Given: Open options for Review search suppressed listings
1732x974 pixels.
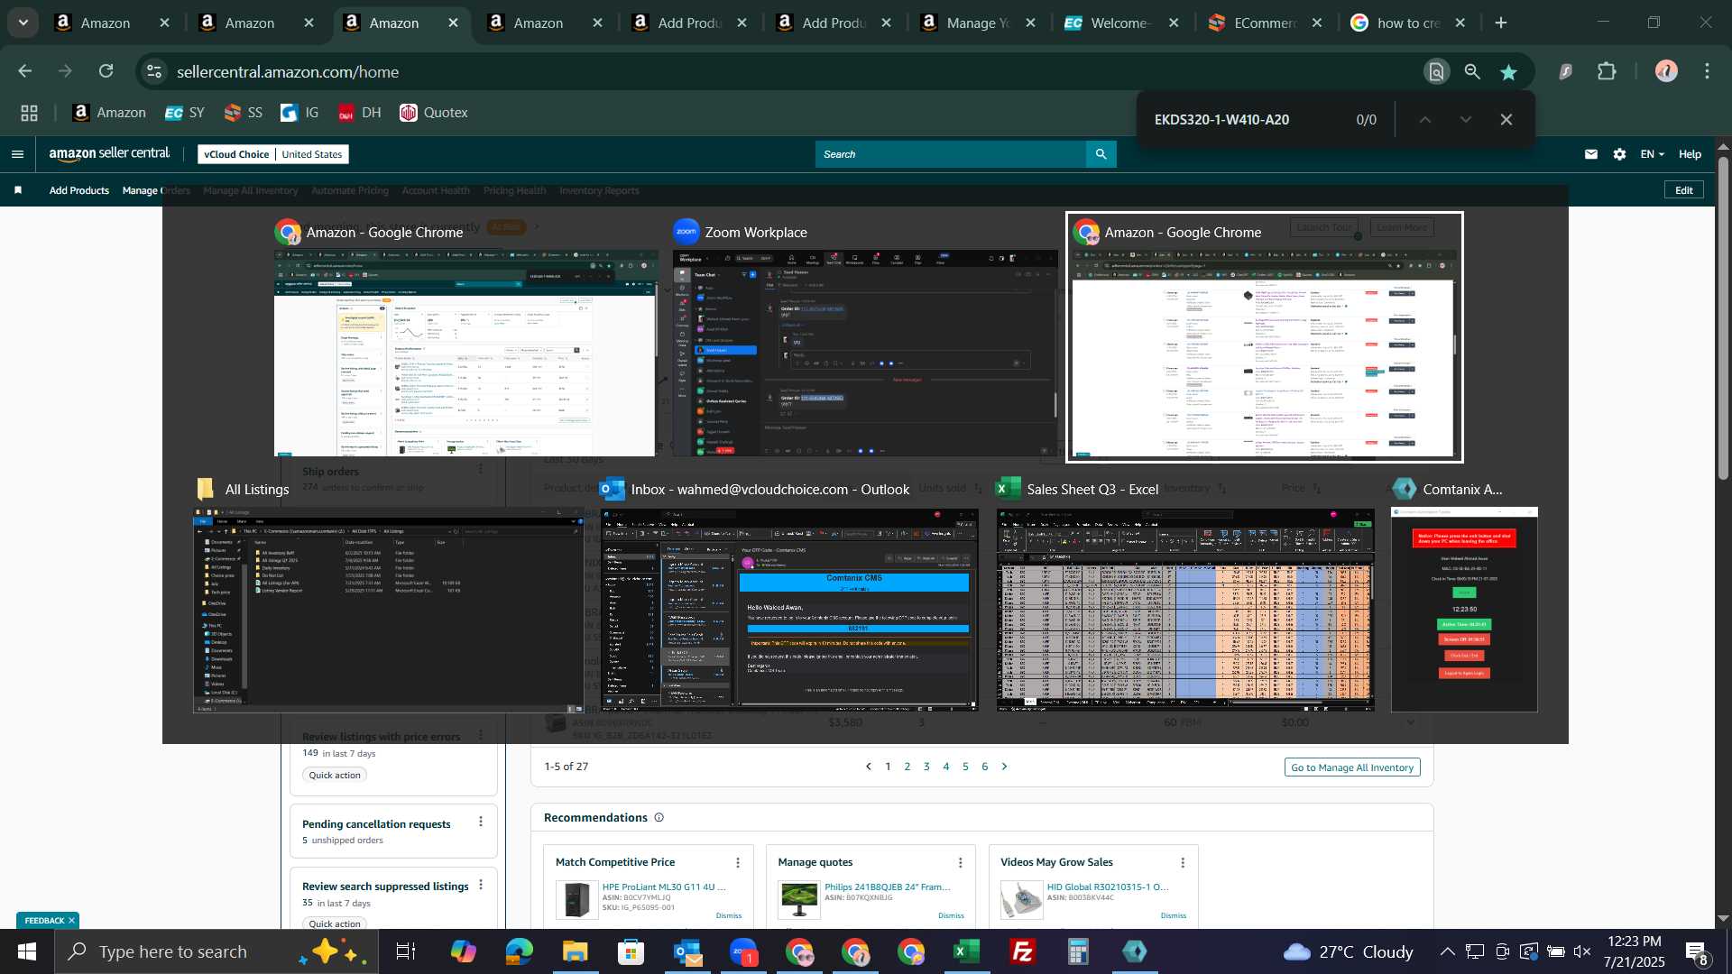Looking at the screenshot, I should point(481,885).
